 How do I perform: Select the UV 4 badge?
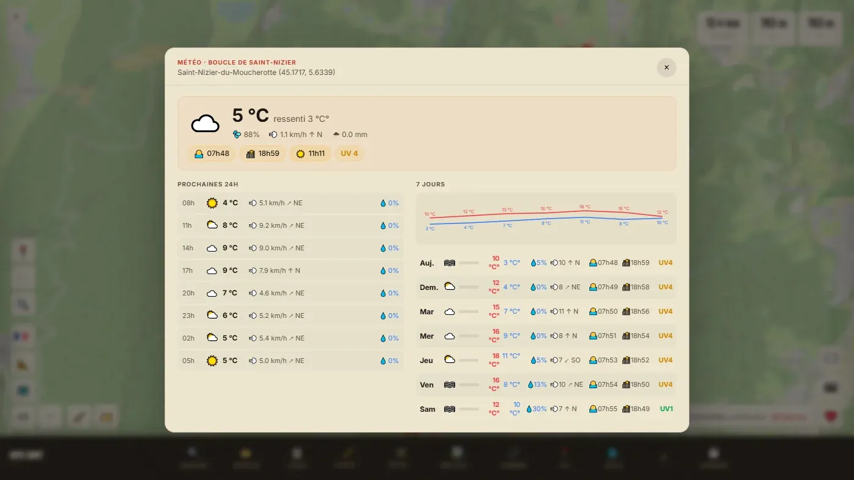point(350,154)
